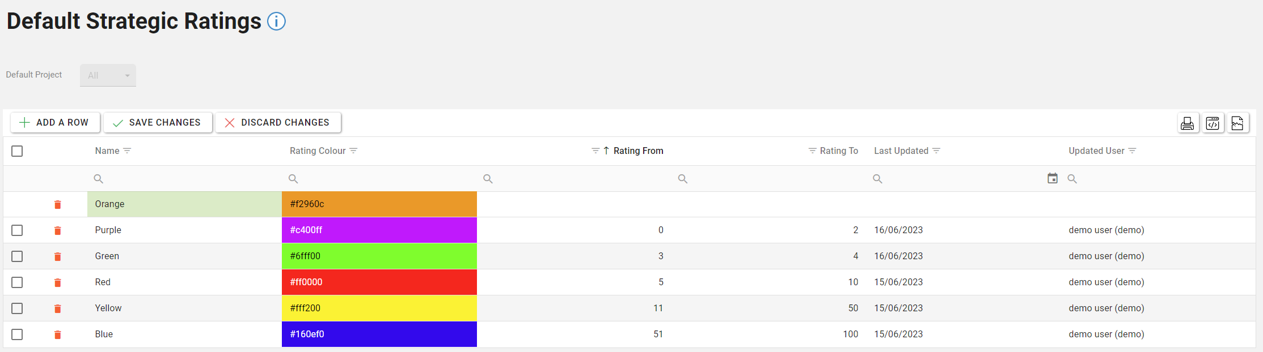Screen dimensions: 1263x352
Task: Remove the Blue rating with its trash icon
Action: click(57, 334)
